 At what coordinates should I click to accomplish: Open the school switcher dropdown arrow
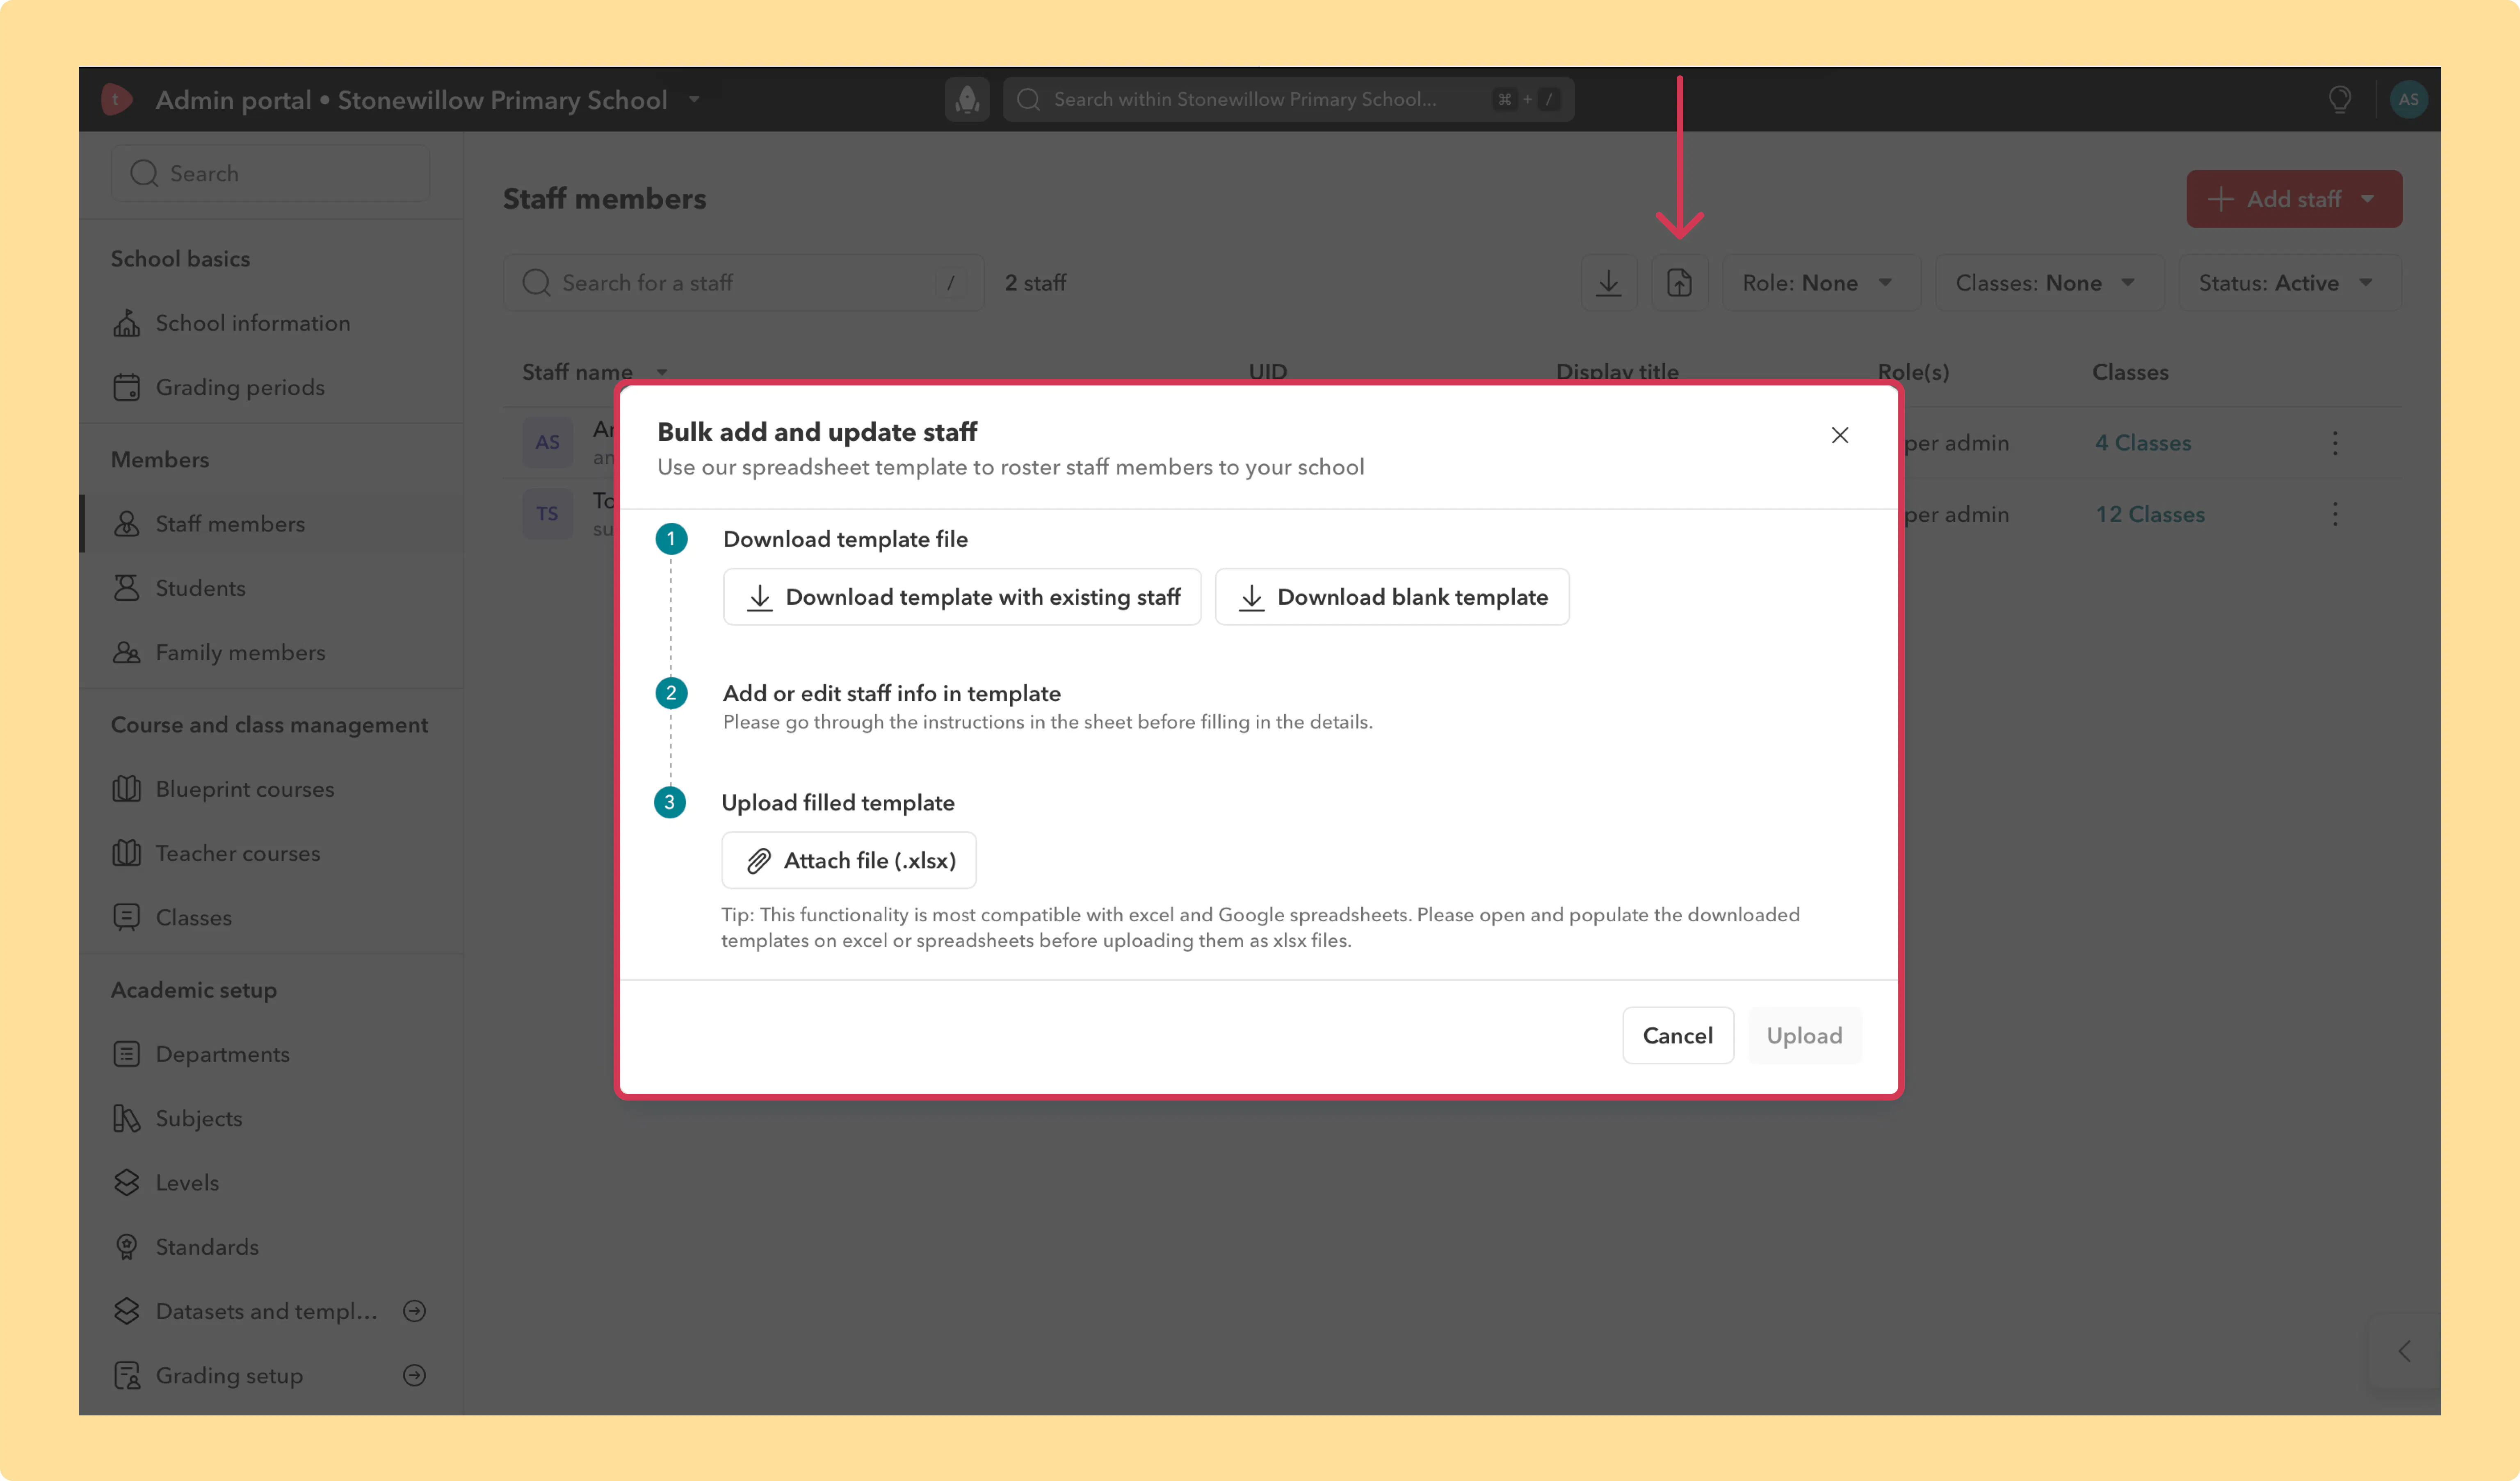click(x=694, y=100)
